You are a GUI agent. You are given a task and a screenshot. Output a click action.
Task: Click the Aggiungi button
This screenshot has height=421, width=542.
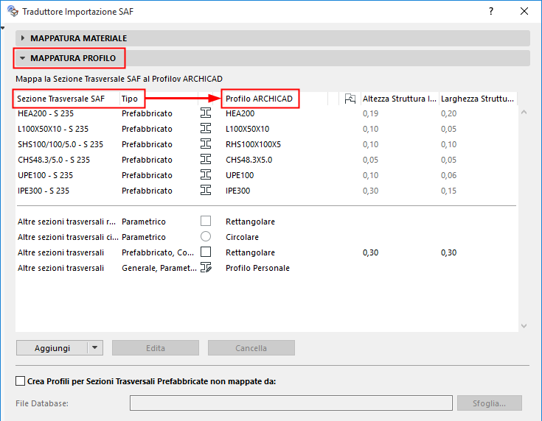pos(52,348)
